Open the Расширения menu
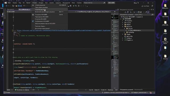Image resolution: width=170 pixels, height=96 pixels. tap(66, 3)
